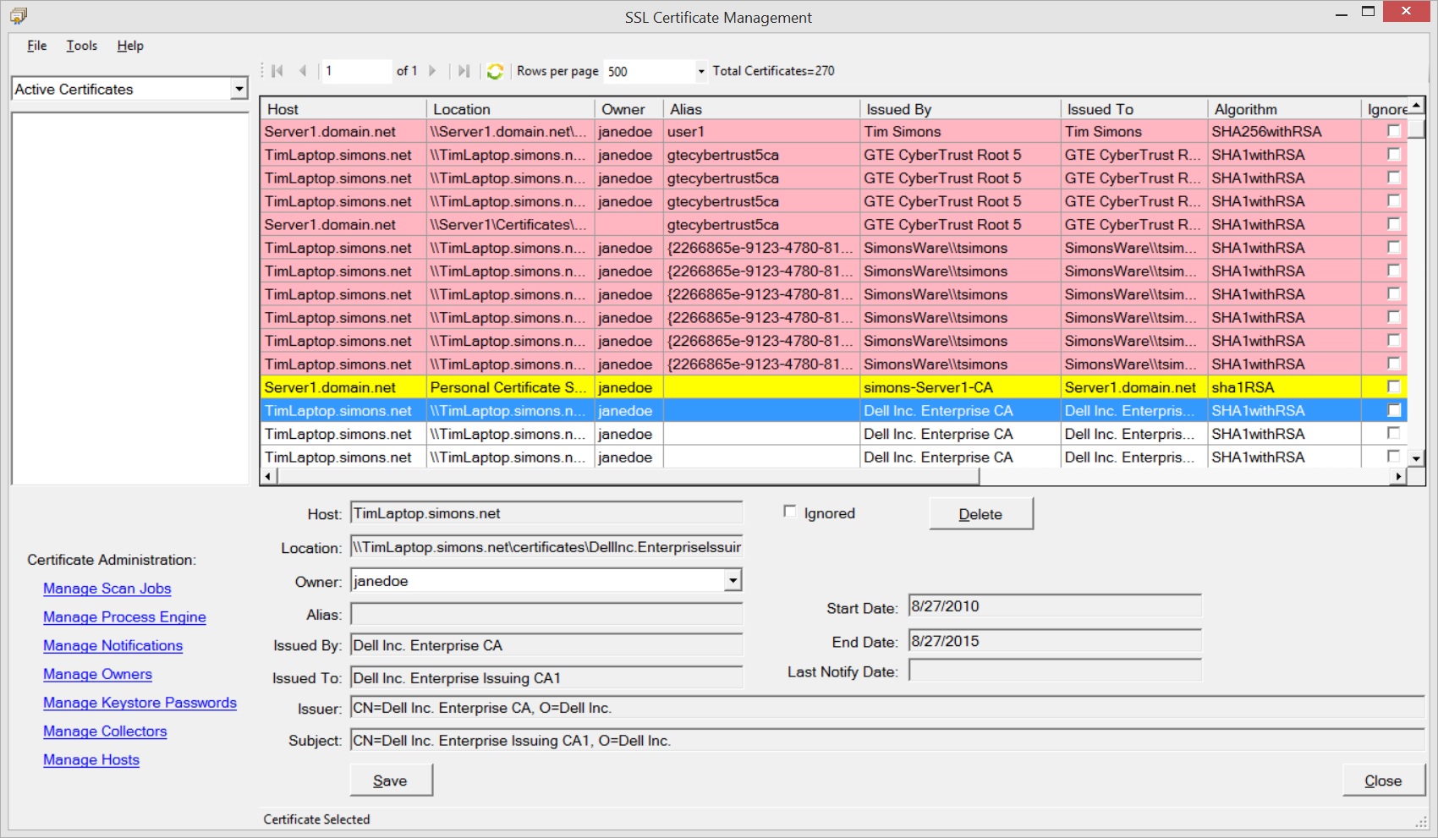
Task: Sort by Issued To column header
Action: 1133,109
